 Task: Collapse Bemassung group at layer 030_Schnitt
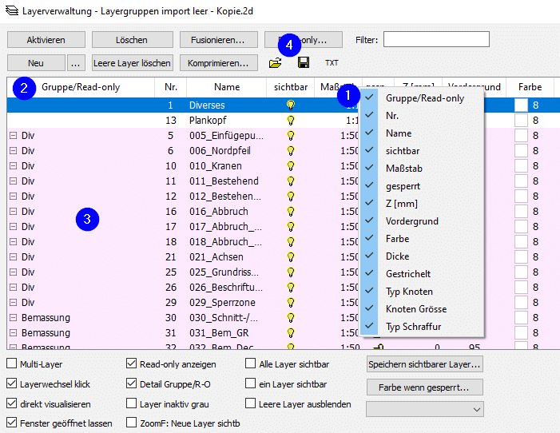click(x=14, y=318)
